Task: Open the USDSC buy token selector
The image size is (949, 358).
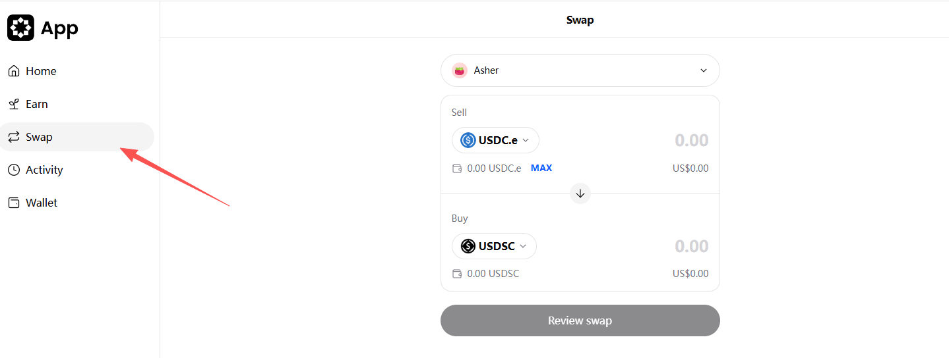Action: point(495,246)
